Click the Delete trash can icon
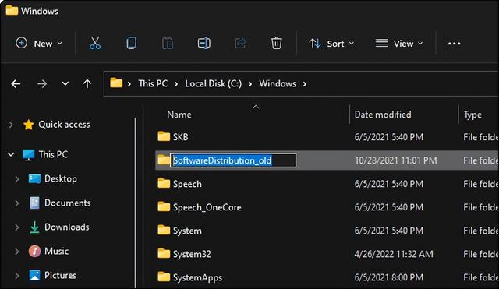This screenshot has width=499, height=289. point(276,43)
